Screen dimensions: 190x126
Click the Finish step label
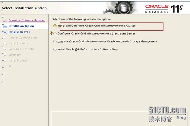coord(12,66)
